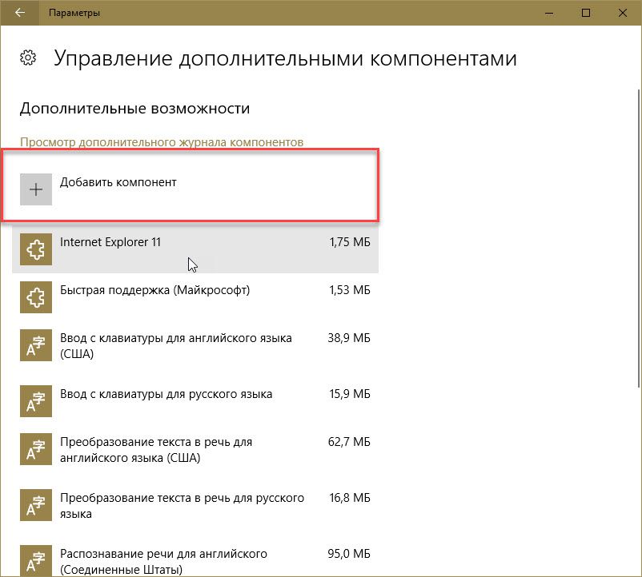The height and width of the screenshot is (577, 642).
Task: Click the plus icon for adding component
Action: [x=36, y=189]
